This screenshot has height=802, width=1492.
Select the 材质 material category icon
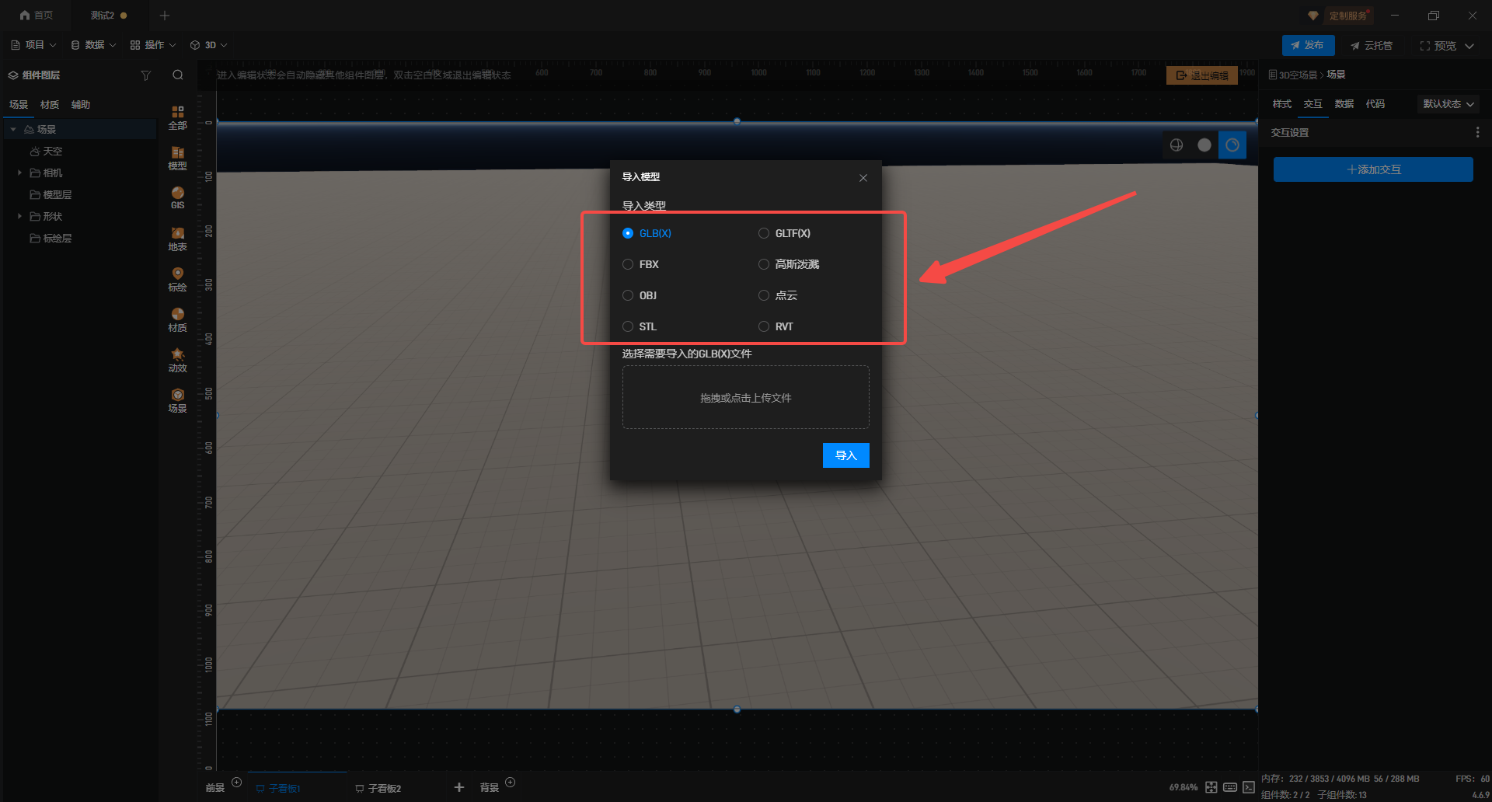[x=177, y=319]
